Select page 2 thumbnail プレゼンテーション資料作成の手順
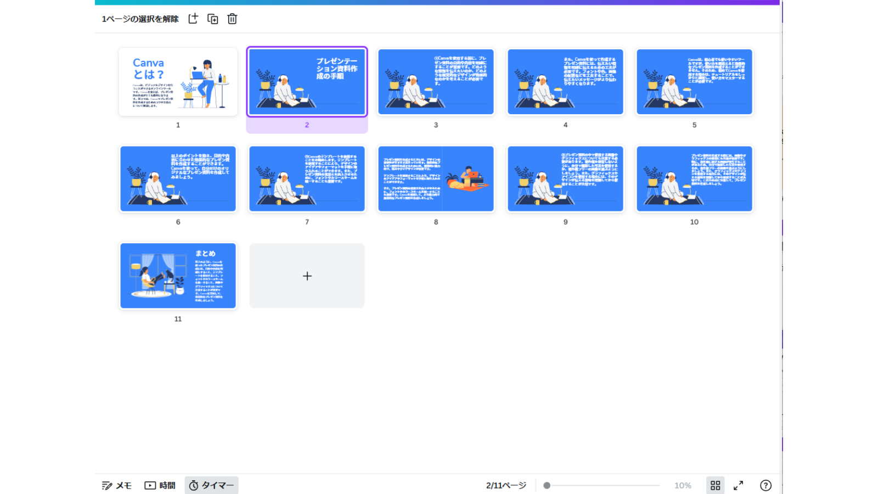 click(x=307, y=81)
